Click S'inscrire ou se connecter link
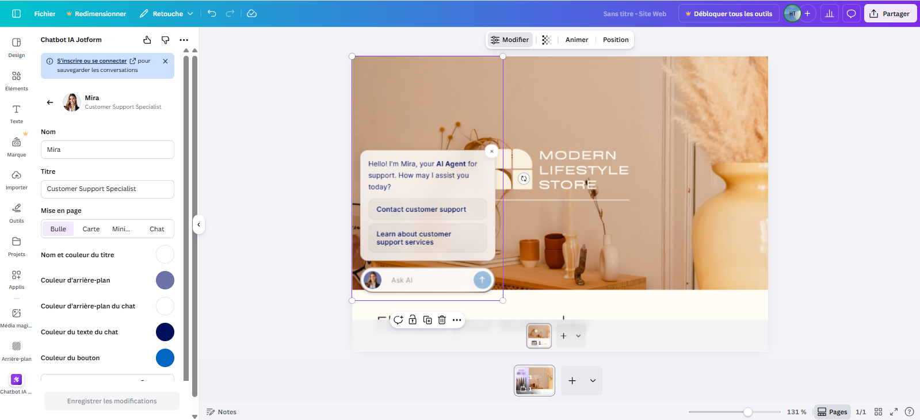The height and width of the screenshot is (420, 920). (x=92, y=61)
